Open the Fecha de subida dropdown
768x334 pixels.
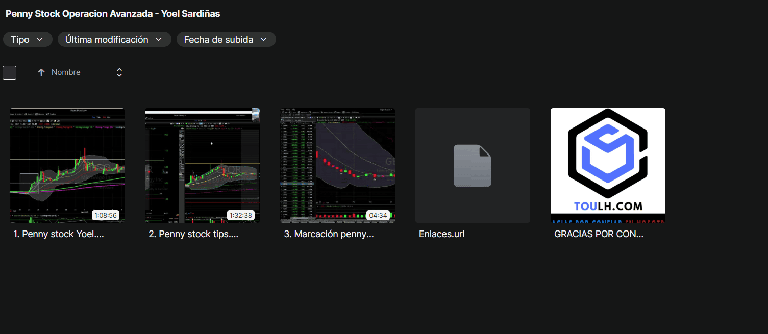pos(226,40)
